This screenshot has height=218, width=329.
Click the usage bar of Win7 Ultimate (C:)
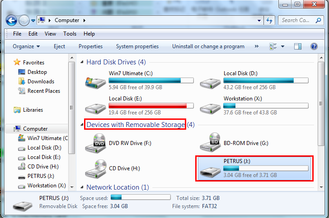click(151, 80)
